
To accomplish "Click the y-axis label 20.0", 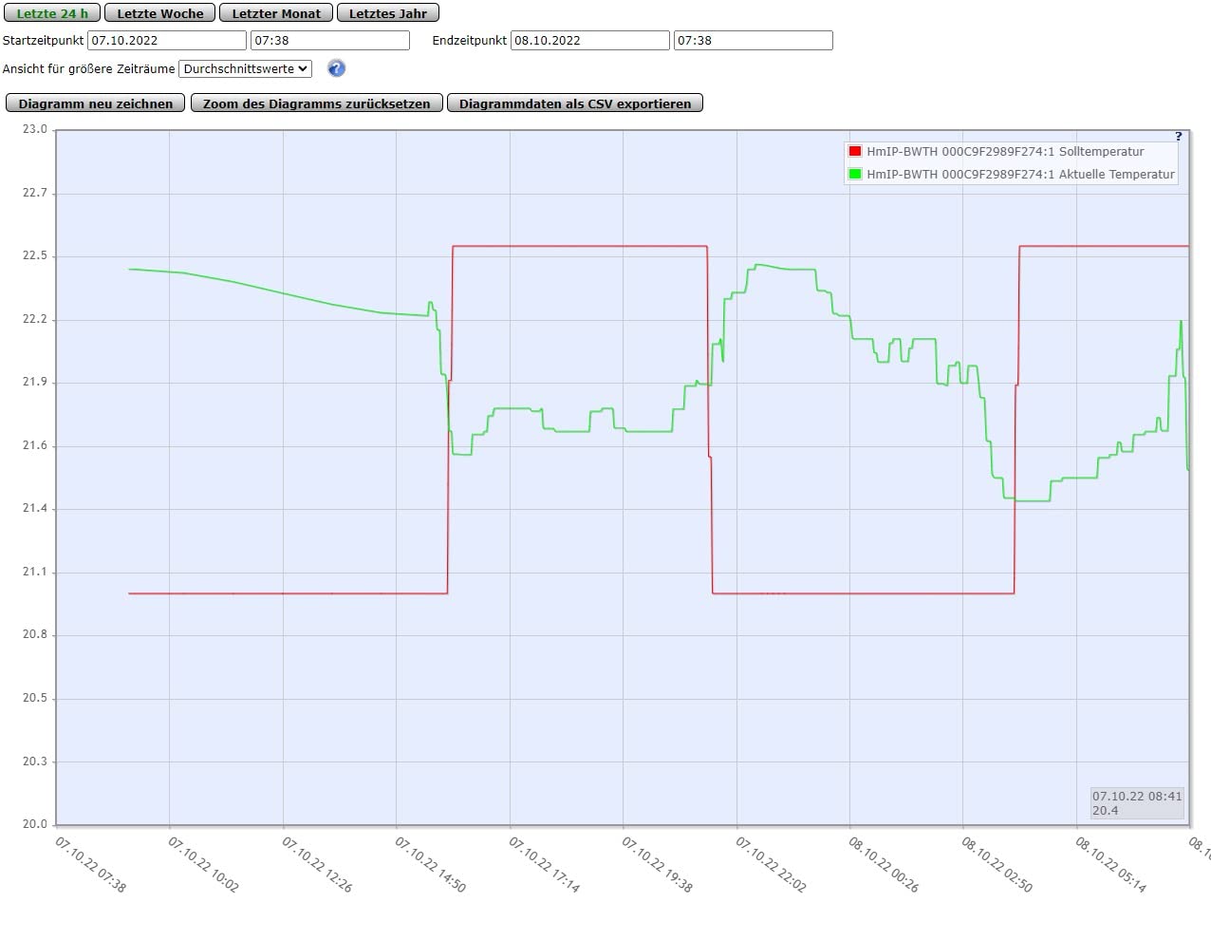I will [x=35, y=824].
